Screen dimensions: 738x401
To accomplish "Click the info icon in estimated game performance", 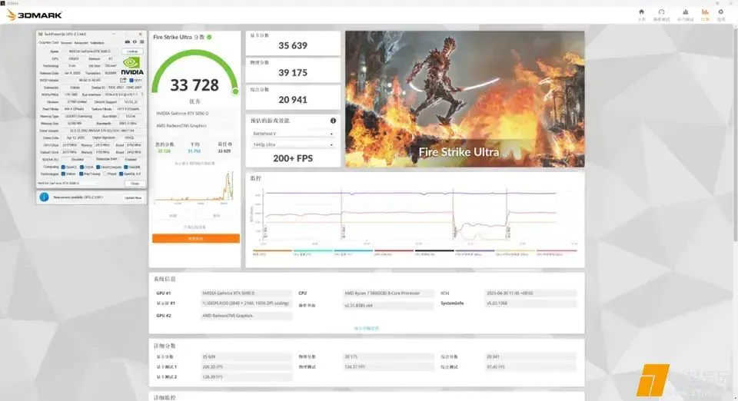I will point(333,121).
